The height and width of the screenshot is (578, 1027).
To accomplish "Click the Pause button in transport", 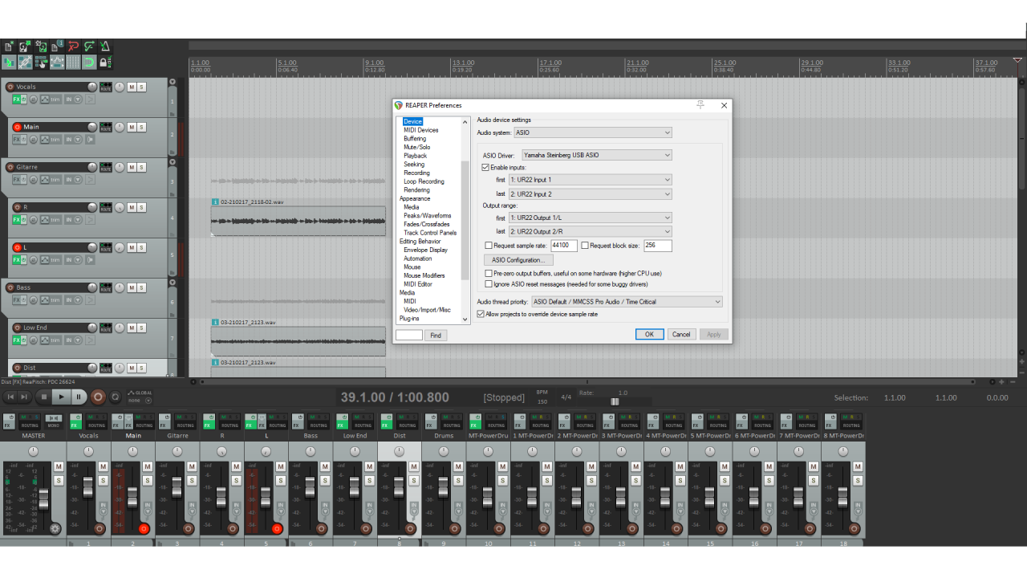I will click(x=79, y=397).
